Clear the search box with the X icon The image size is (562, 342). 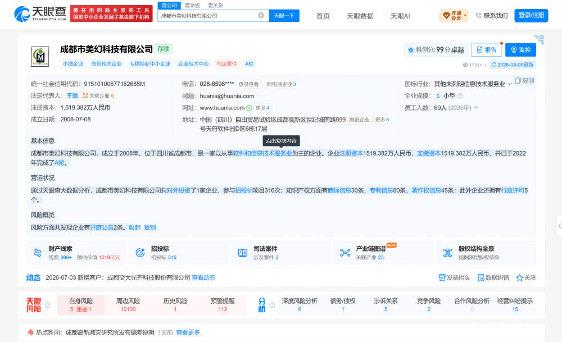(x=261, y=15)
